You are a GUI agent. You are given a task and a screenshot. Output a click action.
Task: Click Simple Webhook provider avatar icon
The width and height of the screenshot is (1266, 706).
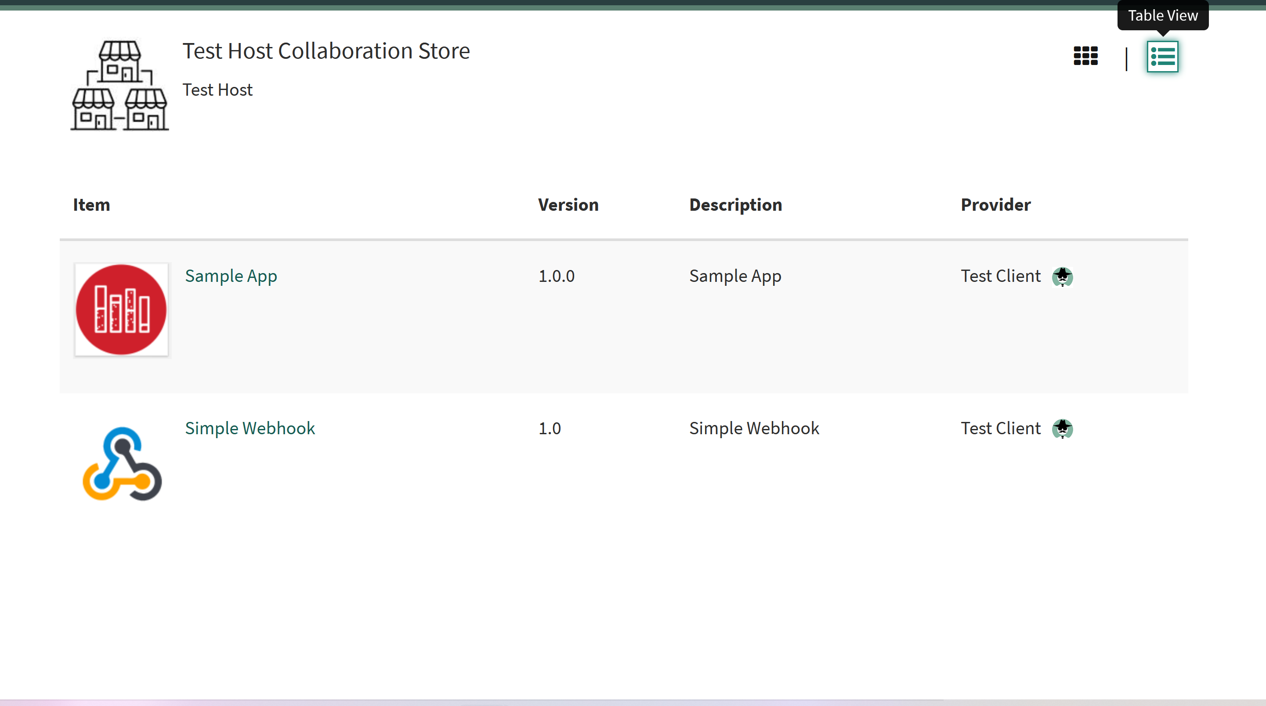click(x=1062, y=429)
